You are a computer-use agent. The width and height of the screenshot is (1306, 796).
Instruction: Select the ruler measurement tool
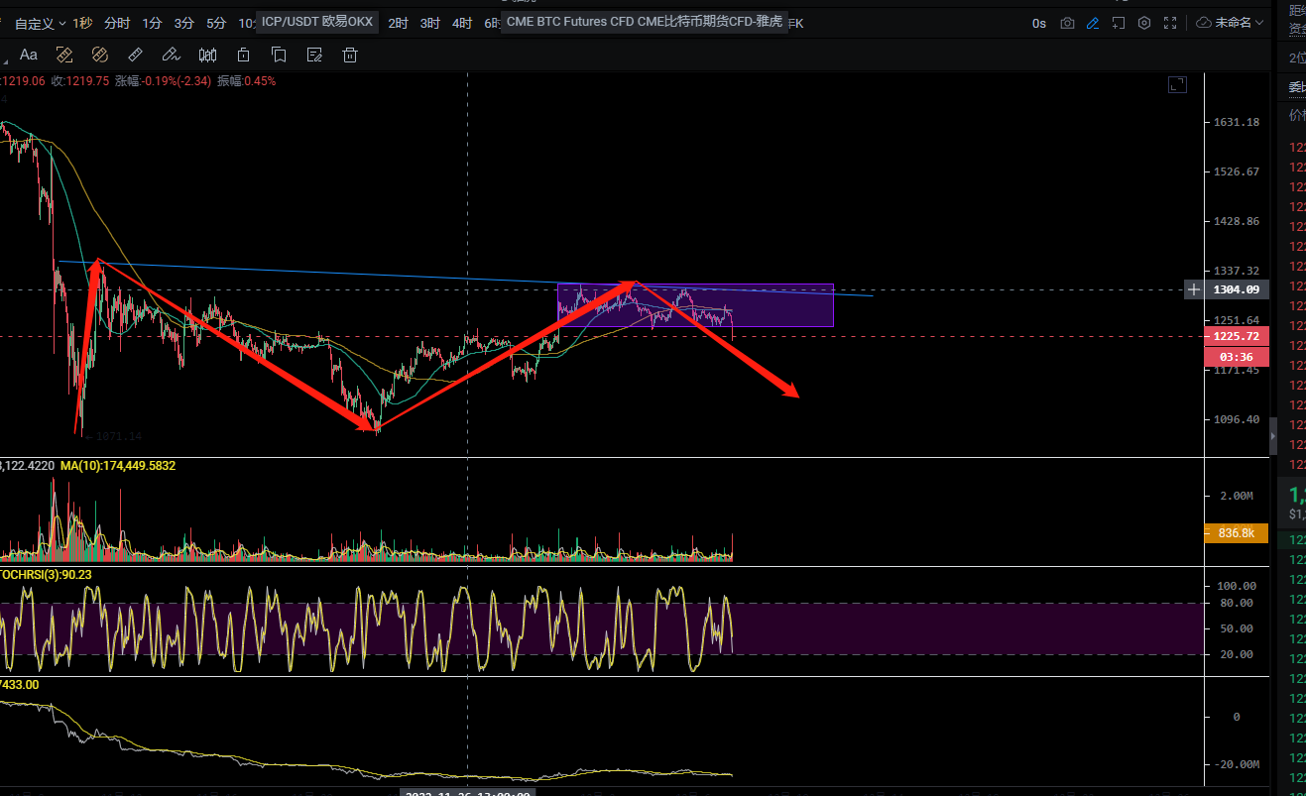136,56
